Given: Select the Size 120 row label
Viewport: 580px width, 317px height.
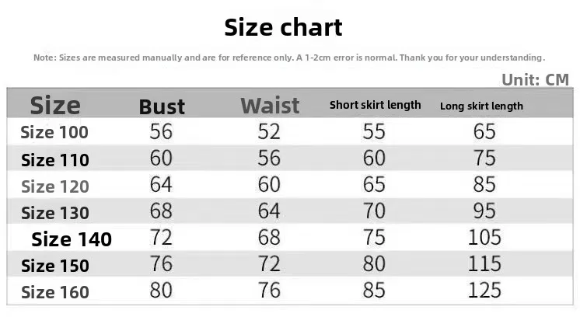Looking at the screenshot, I should click(x=55, y=186).
